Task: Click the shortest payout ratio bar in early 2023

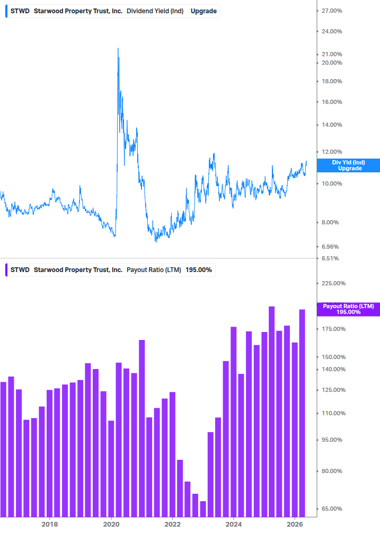Action: [x=203, y=509]
